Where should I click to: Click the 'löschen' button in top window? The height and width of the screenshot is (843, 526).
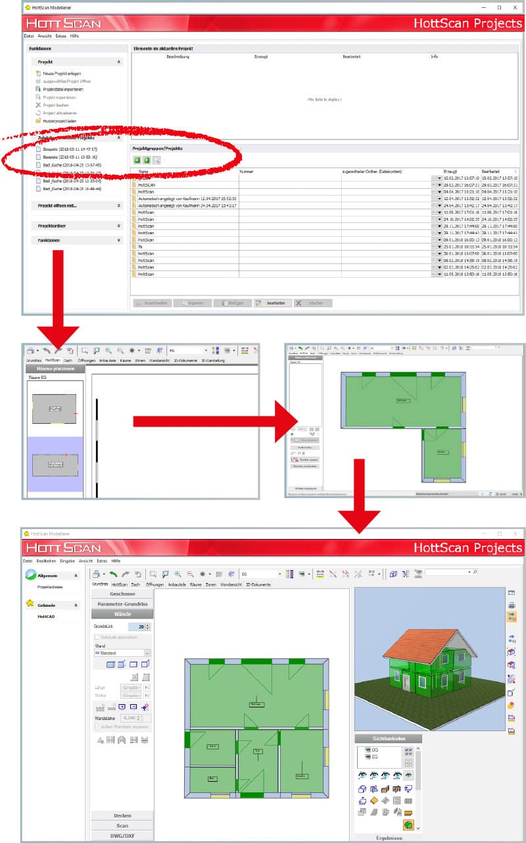pyautogui.click(x=312, y=303)
